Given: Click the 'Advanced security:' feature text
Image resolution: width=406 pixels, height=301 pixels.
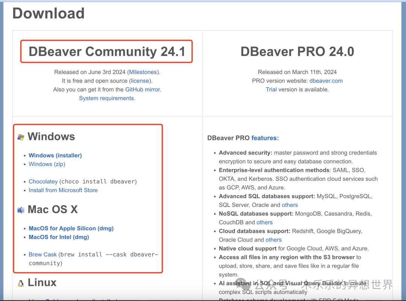Looking at the screenshot, I should [x=245, y=153].
